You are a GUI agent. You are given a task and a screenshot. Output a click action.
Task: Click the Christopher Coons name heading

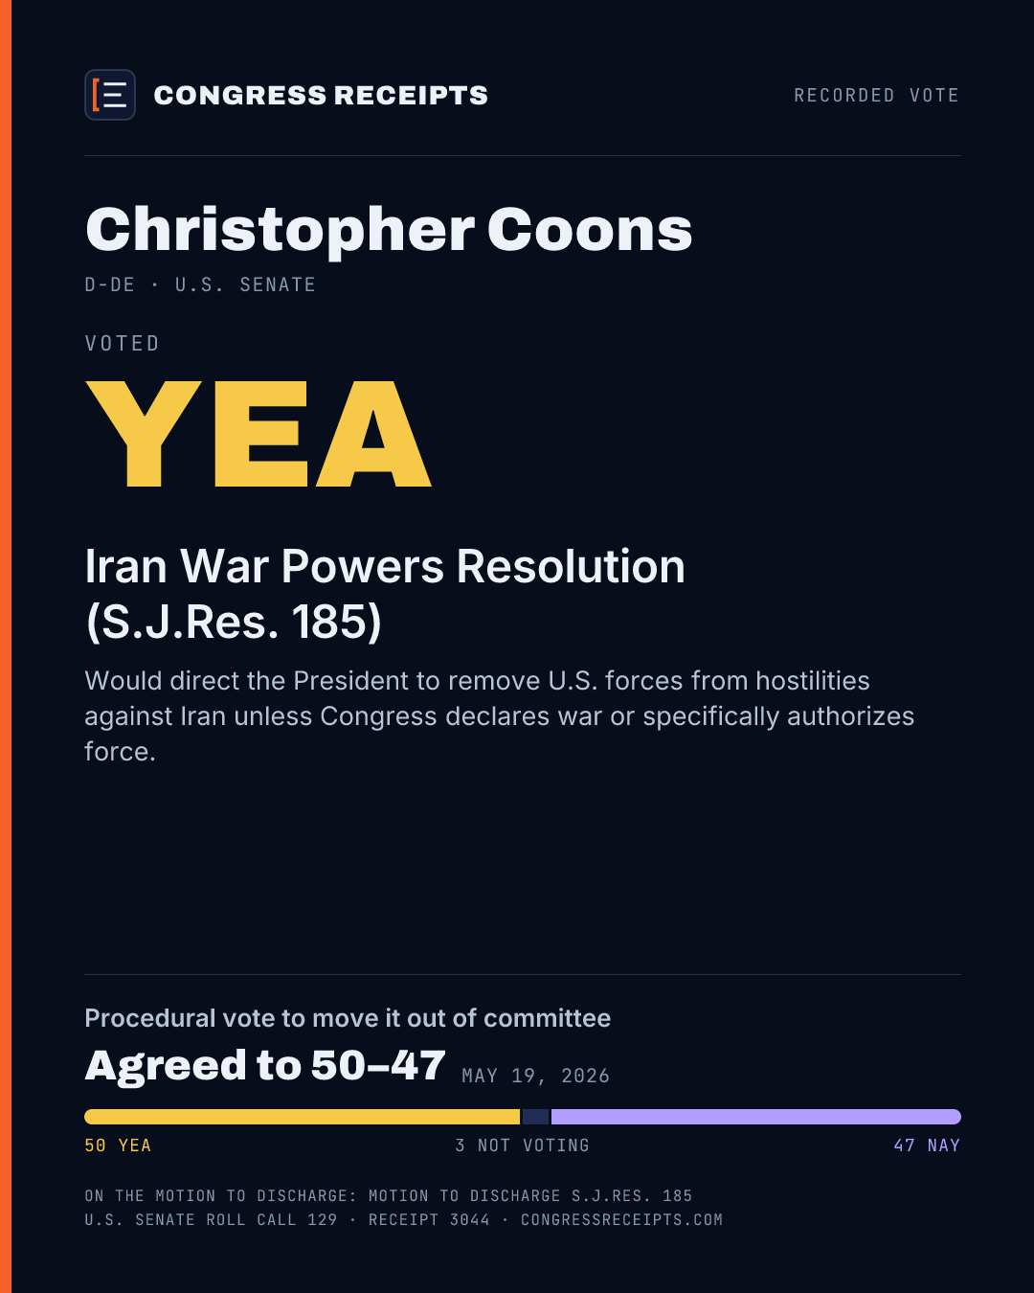click(x=389, y=230)
